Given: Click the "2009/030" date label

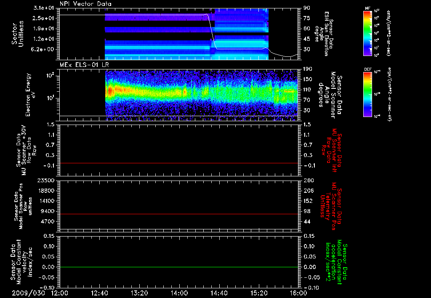Looking at the screenshot, I should [x=28, y=293].
